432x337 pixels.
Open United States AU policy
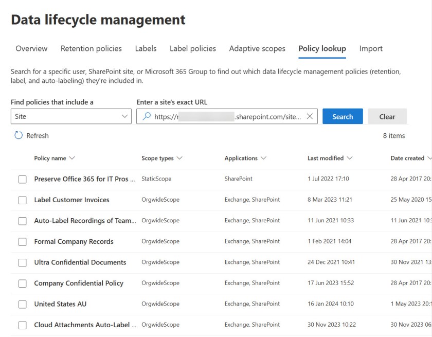point(60,304)
